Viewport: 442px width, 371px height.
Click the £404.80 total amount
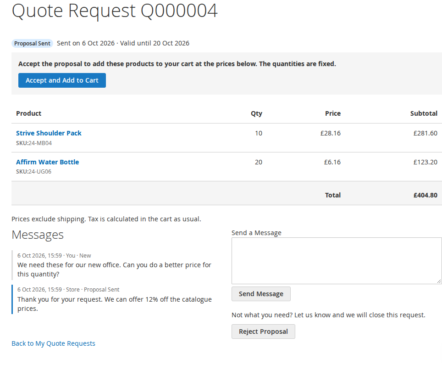[x=425, y=195]
